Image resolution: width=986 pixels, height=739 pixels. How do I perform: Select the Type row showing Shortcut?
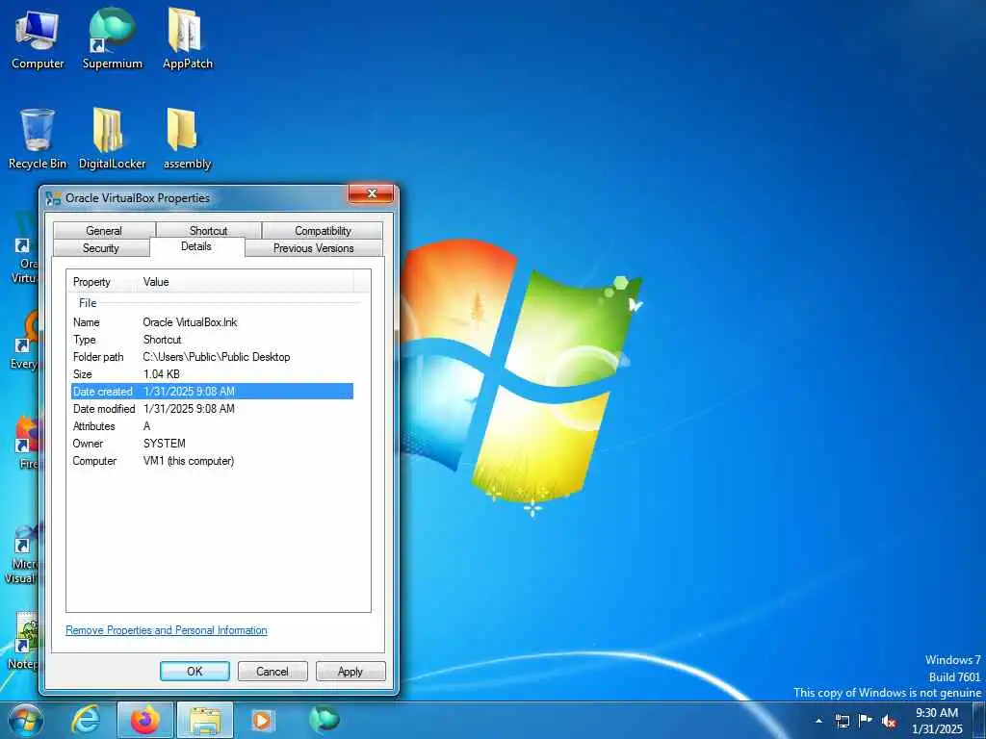coord(212,340)
